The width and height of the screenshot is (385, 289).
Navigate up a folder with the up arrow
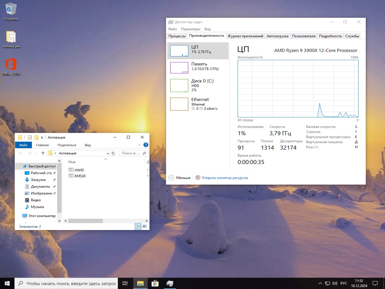tap(43, 153)
